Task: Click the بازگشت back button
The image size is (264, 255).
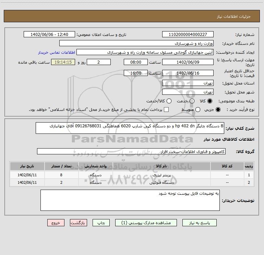Action: [79, 223]
